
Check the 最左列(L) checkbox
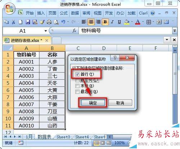pyautogui.click(x=77, y=80)
